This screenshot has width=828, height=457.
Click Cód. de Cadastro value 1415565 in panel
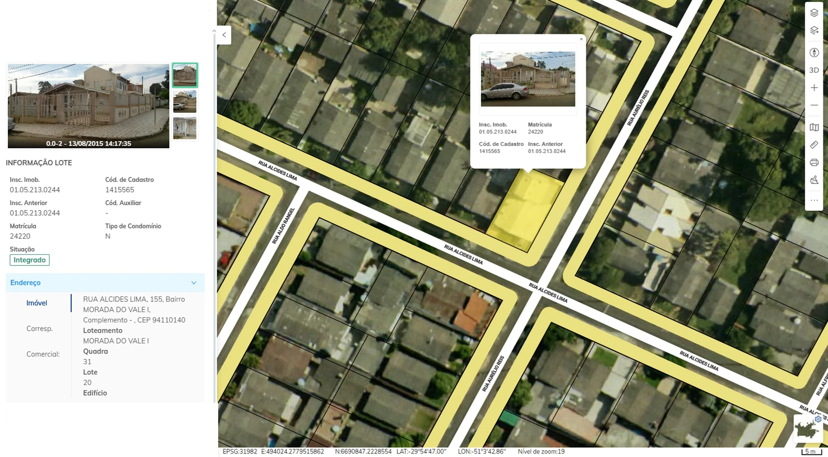point(119,190)
